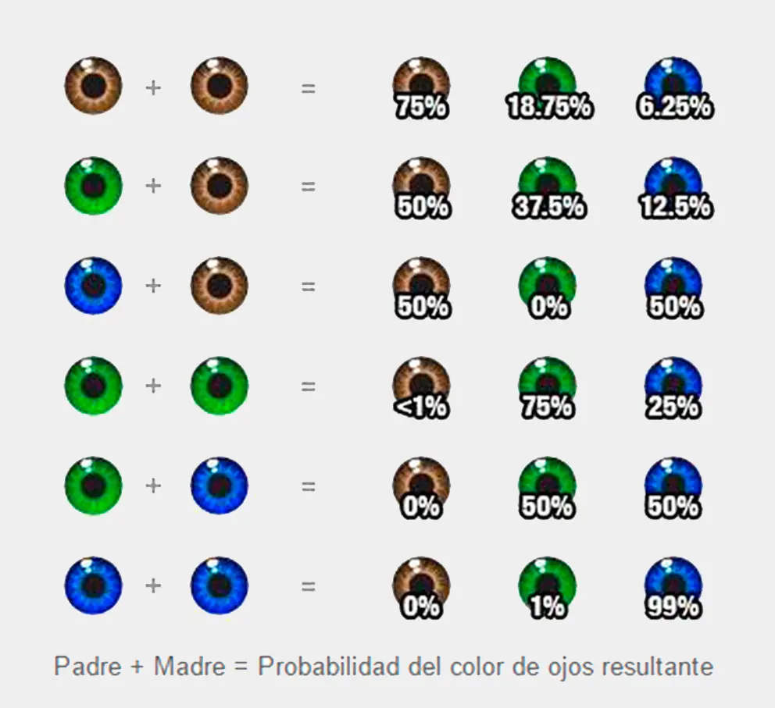
Task: Click the blue eye marked 25%
Action: (673, 388)
